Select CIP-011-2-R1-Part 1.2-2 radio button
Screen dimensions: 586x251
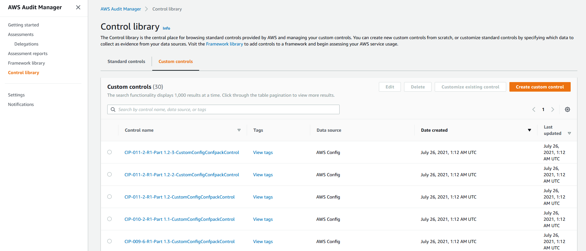(109, 174)
